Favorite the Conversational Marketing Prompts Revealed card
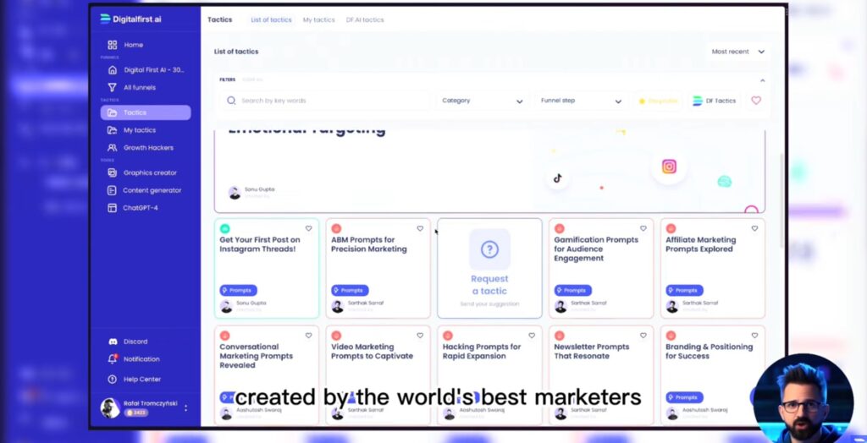This screenshot has height=443, width=867. coord(308,336)
